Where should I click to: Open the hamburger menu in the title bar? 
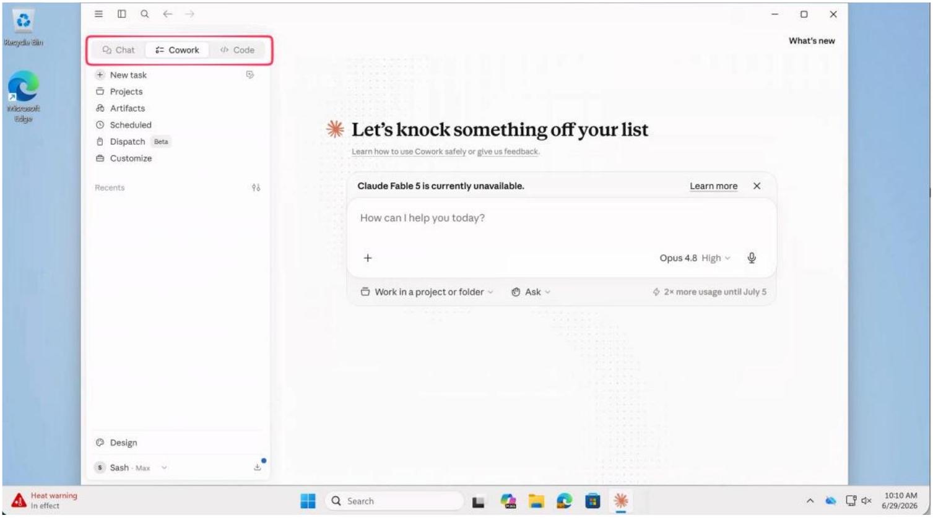click(x=98, y=14)
